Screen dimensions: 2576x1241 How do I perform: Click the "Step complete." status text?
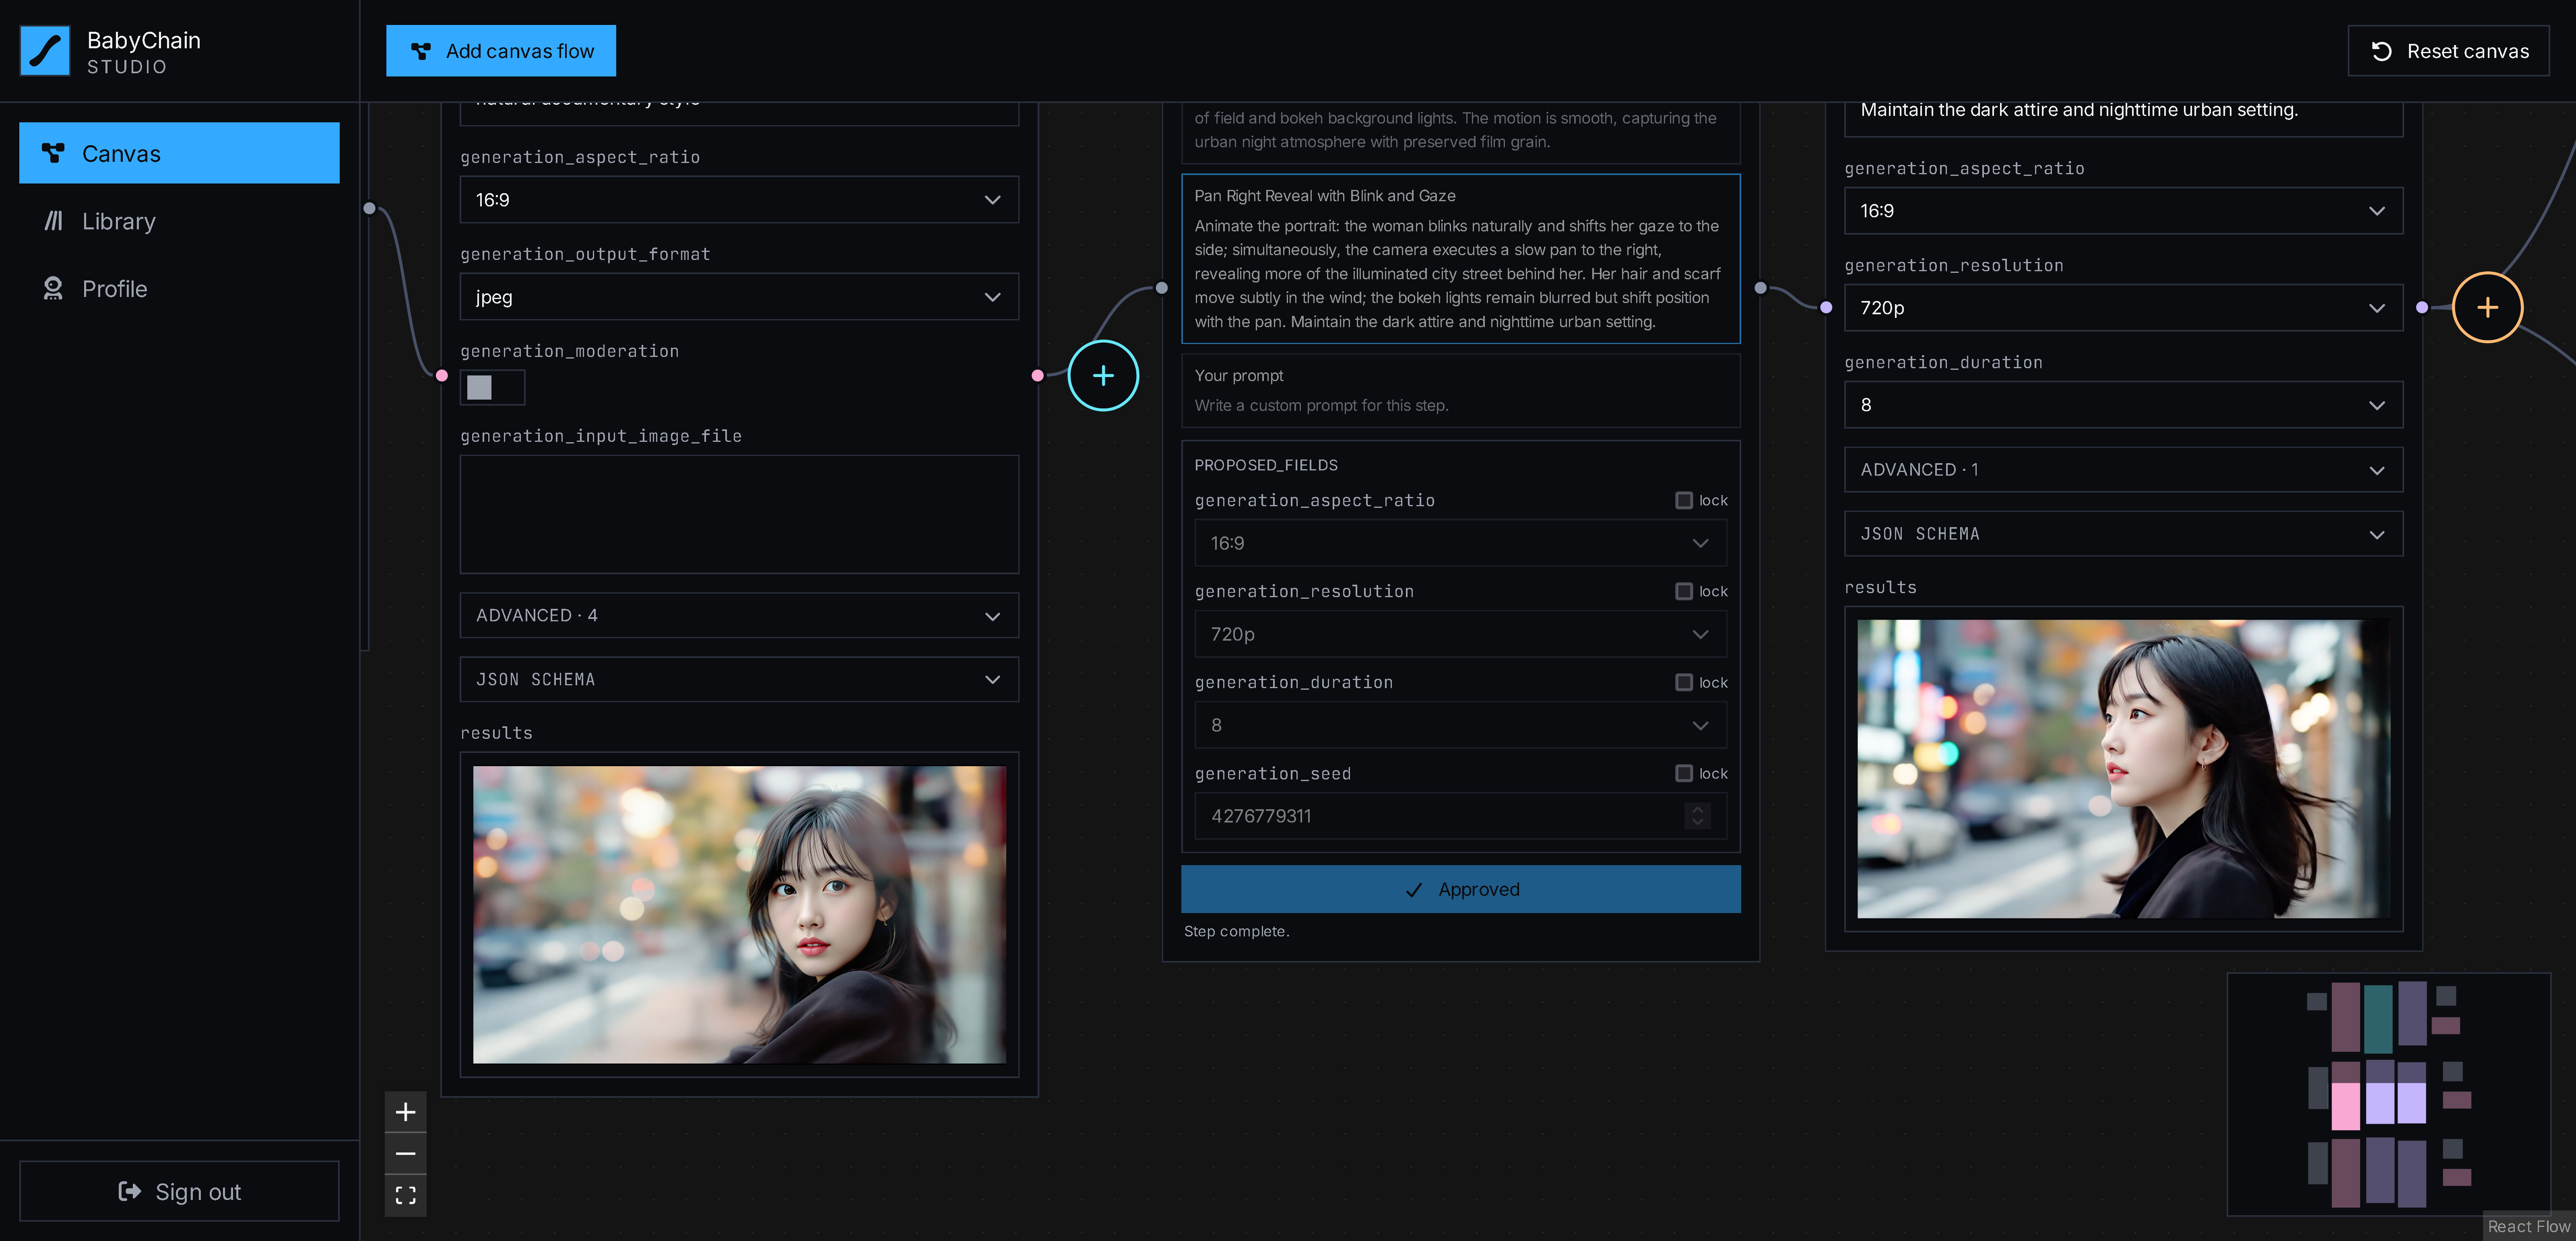coord(1236,932)
